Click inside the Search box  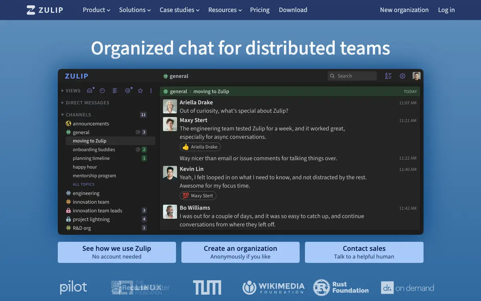coord(352,76)
